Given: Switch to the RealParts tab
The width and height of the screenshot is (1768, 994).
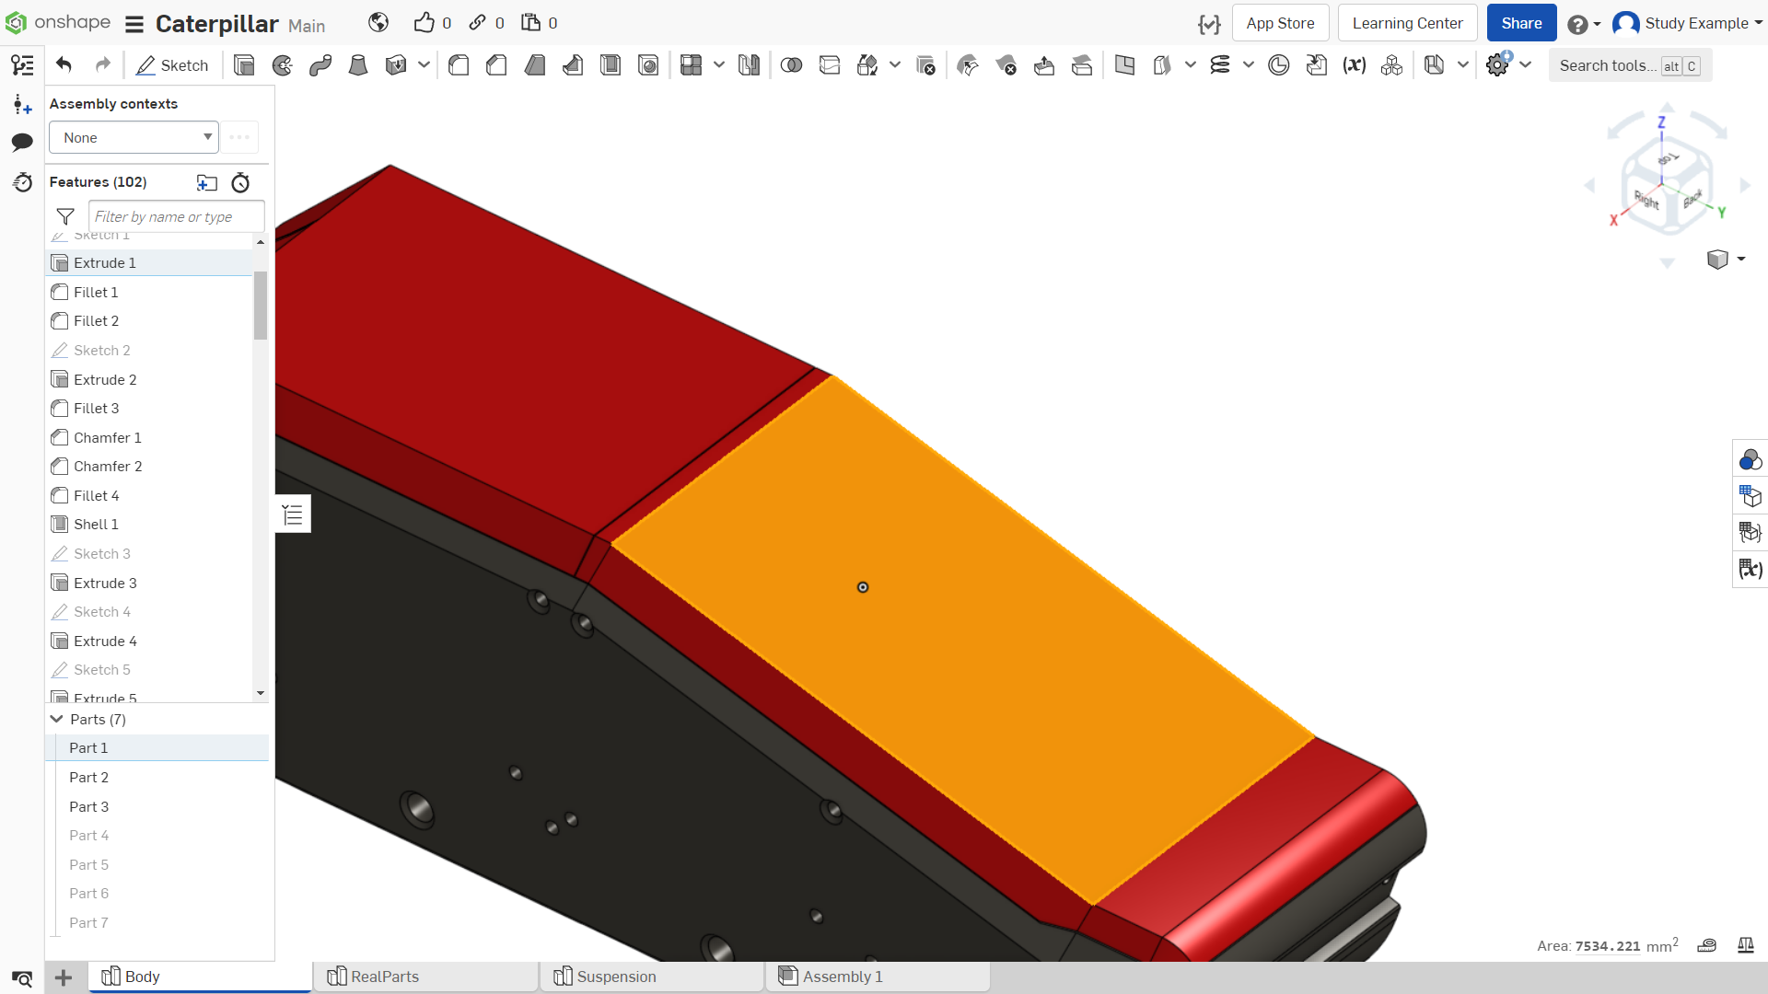Looking at the screenshot, I should (426, 977).
